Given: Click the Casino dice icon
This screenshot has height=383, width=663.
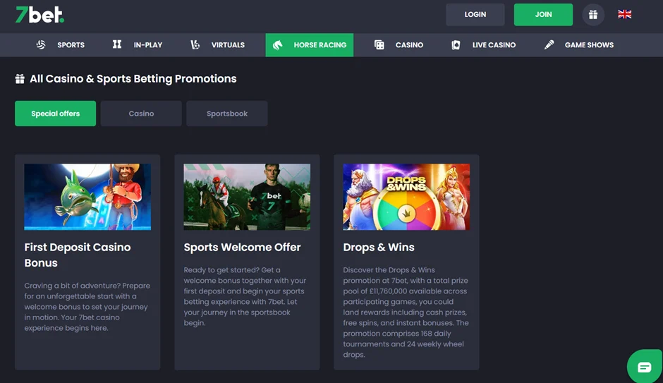Looking at the screenshot, I should tap(379, 45).
